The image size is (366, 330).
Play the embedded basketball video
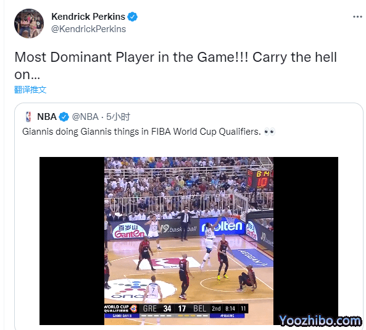189,241
